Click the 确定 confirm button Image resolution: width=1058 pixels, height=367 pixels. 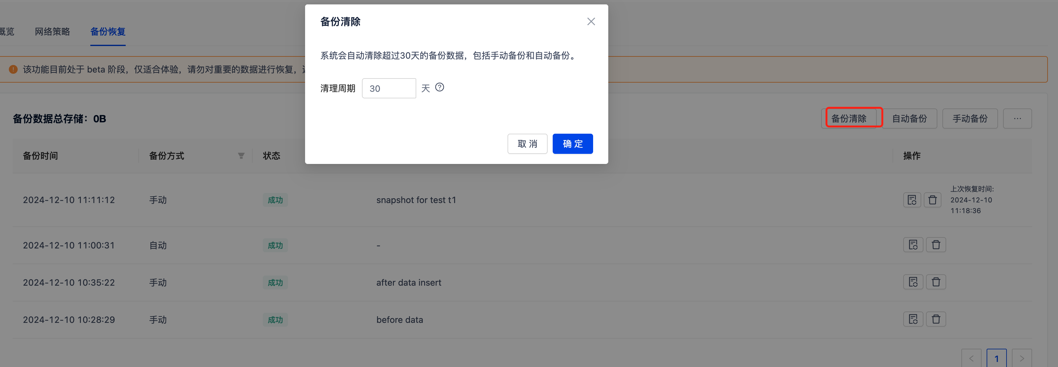point(572,143)
